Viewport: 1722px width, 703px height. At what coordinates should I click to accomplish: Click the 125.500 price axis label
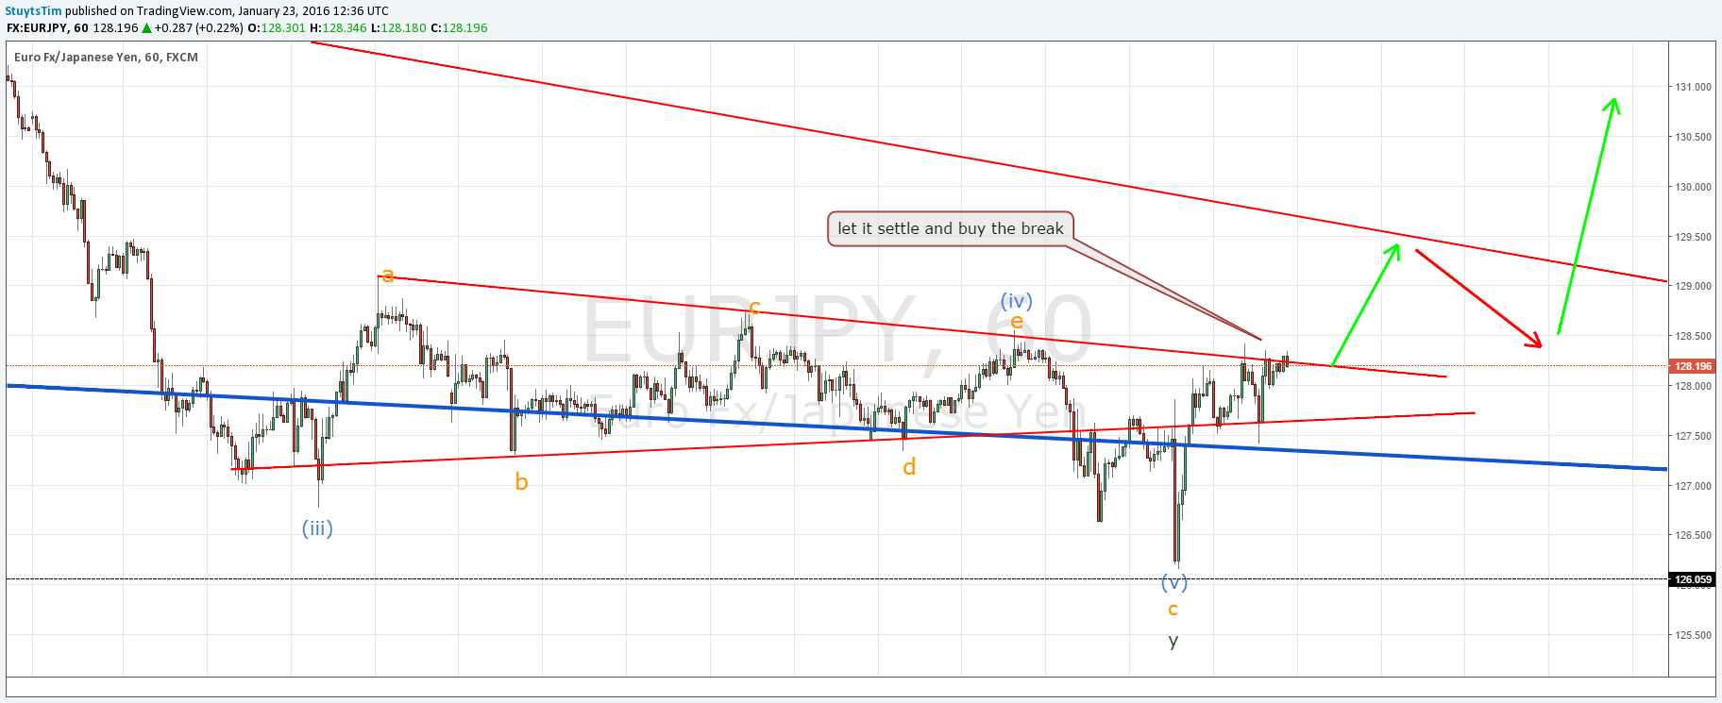1693,635
